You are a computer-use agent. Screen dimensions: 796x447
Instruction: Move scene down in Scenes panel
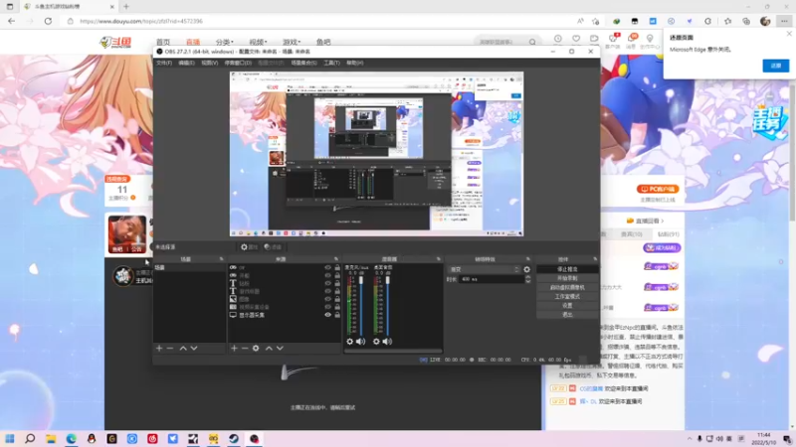(x=194, y=349)
